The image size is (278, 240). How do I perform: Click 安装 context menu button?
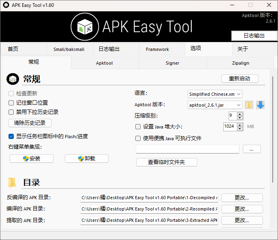point(32,158)
